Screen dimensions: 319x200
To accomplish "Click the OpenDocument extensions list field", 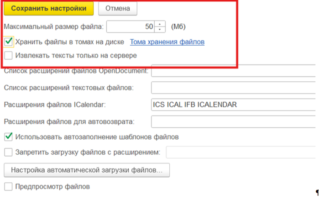I will pyautogui.click(x=233, y=71).
